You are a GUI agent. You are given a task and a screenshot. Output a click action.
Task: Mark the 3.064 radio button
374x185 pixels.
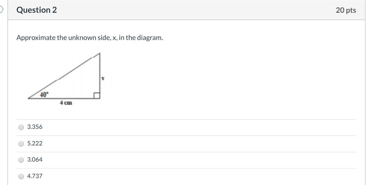click(21, 160)
